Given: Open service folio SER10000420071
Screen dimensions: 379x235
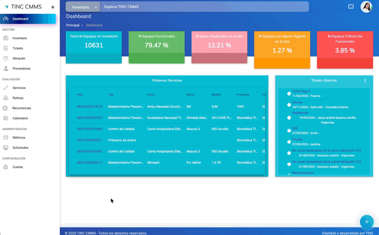Looking at the screenshot, I should [x=90, y=140].
